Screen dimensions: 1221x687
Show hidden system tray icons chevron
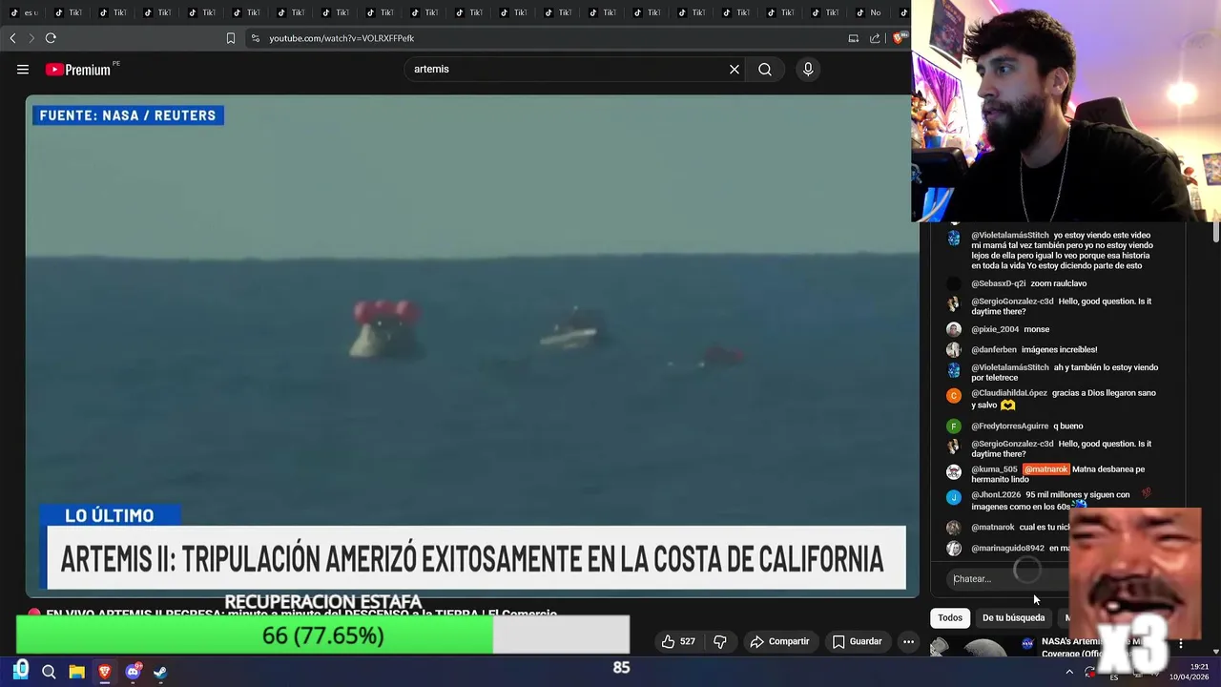coord(1068,672)
